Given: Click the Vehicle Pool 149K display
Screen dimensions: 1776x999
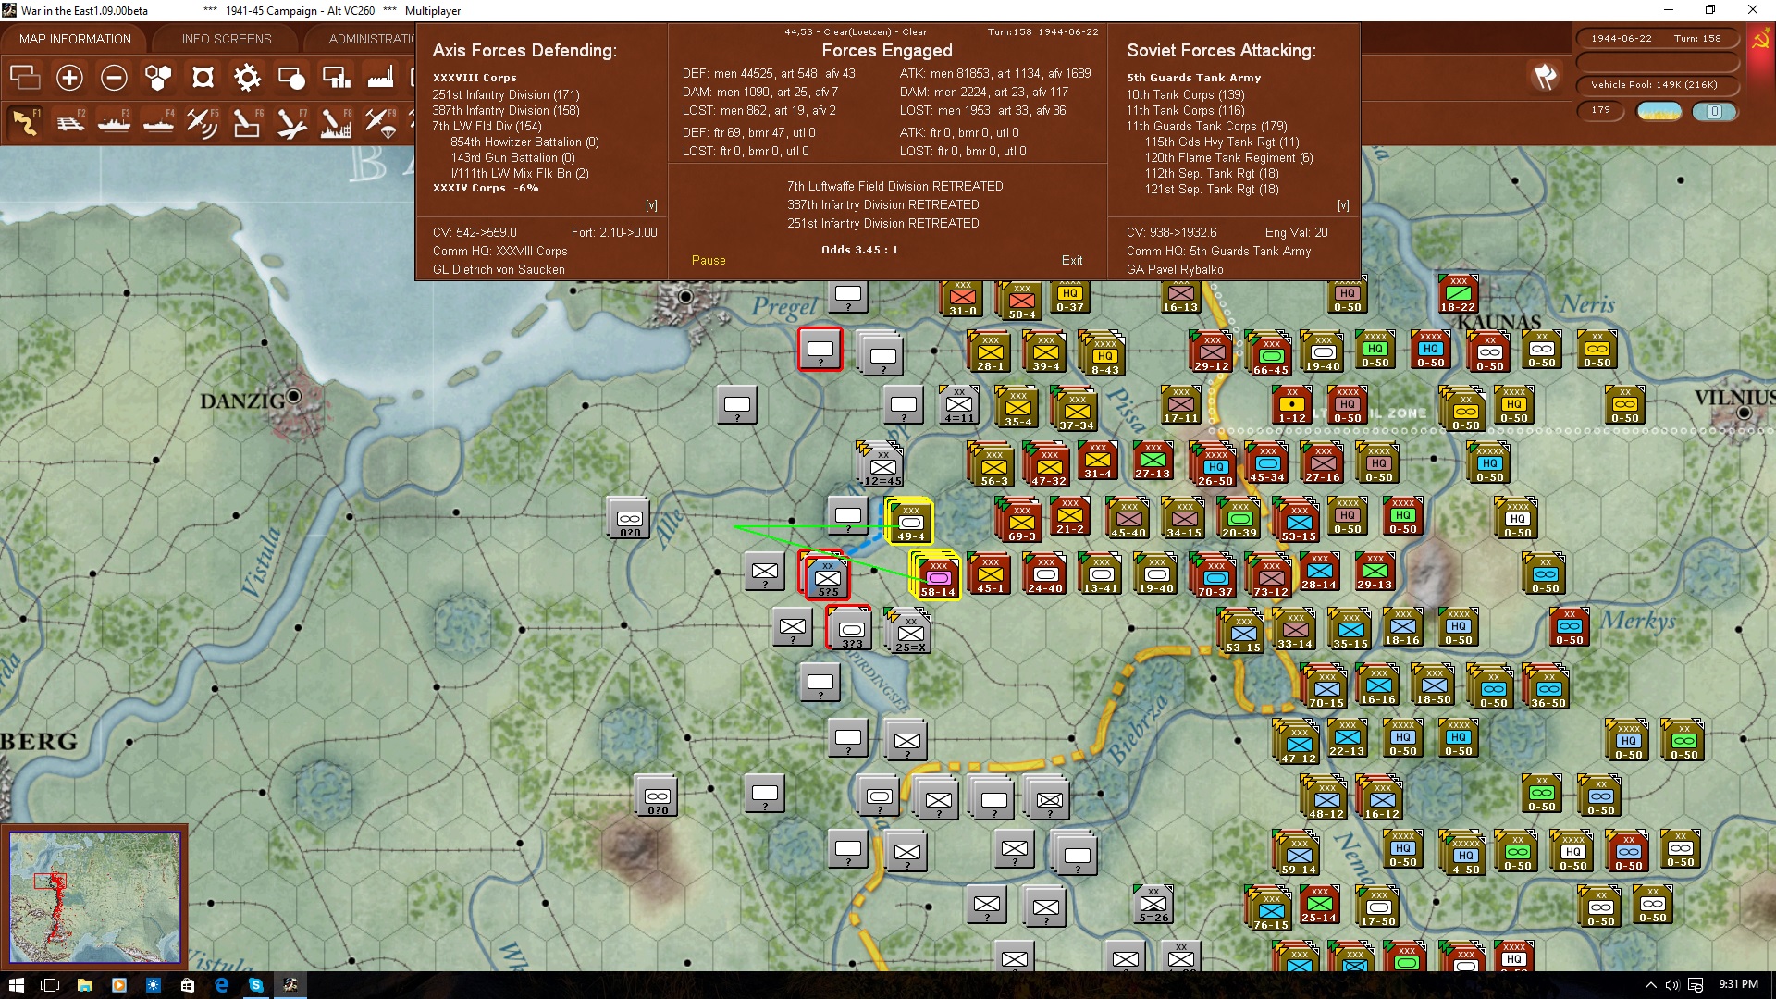Looking at the screenshot, I should (1657, 85).
